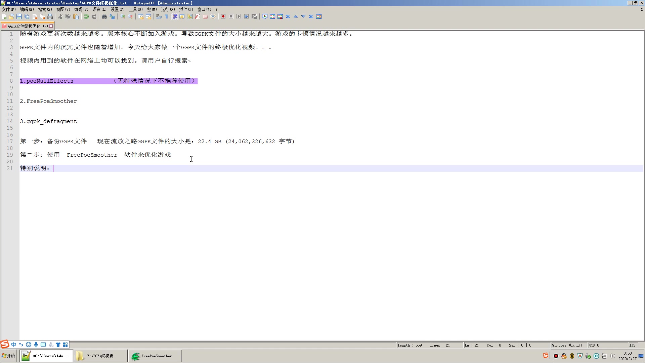
Task: Open the Document Map panel icon
Action: (x=190, y=16)
